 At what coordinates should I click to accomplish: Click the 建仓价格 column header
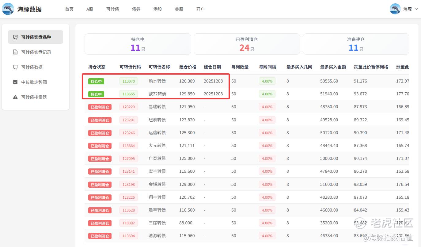[x=188, y=67]
